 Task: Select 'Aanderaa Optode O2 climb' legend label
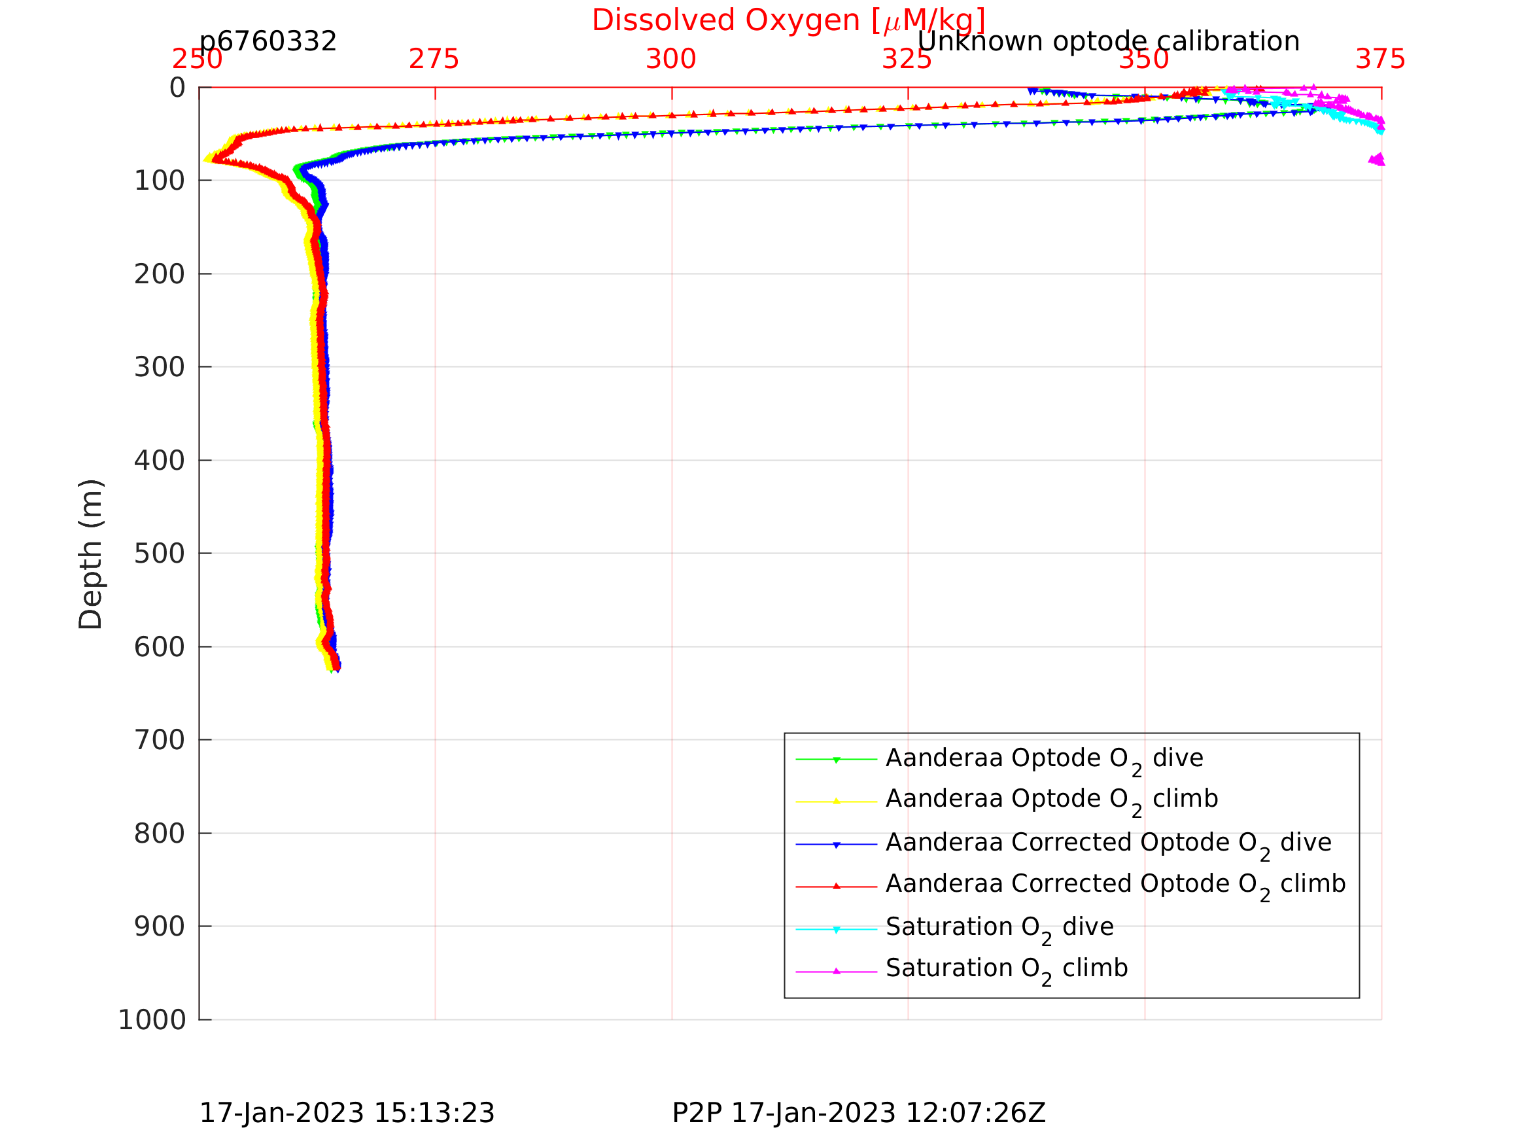[1051, 800]
